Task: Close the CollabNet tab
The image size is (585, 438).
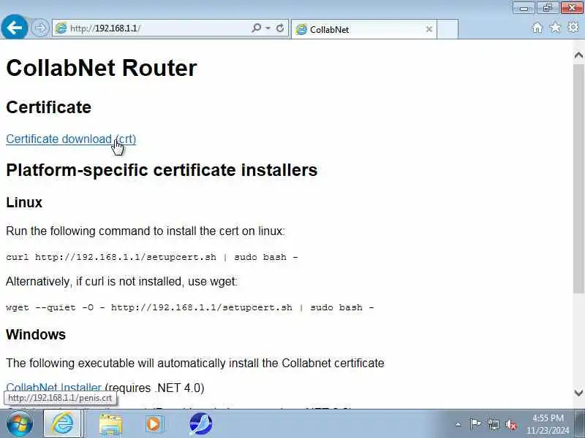Action: pyautogui.click(x=429, y=29)
